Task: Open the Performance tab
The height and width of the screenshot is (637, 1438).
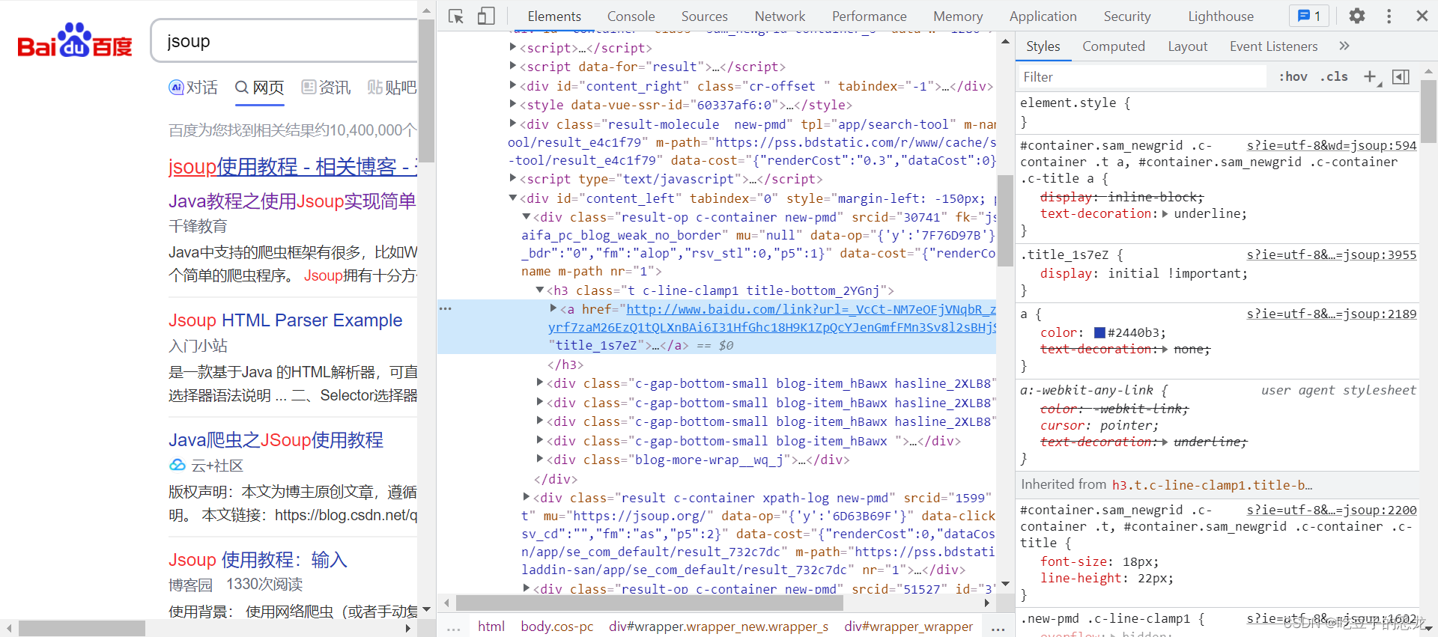Action: point(869,16)
